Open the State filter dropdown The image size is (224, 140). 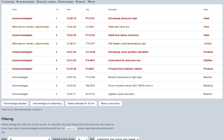(29, 139)
